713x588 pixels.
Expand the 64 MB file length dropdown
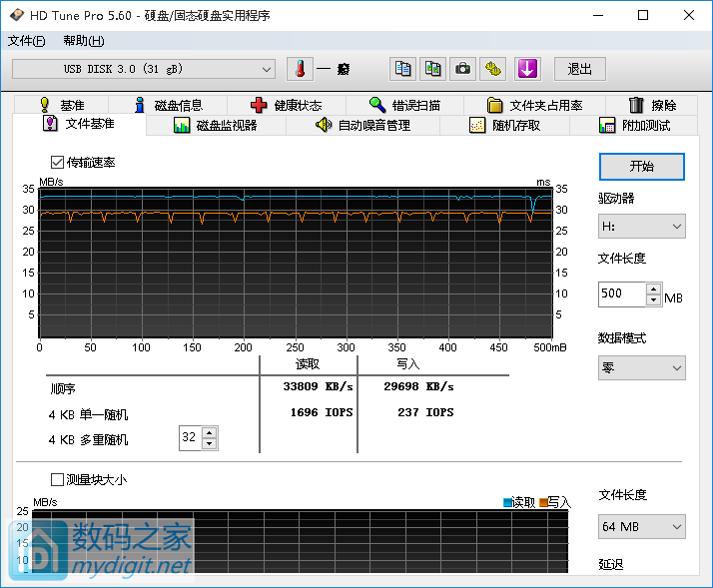coord(642,527)
